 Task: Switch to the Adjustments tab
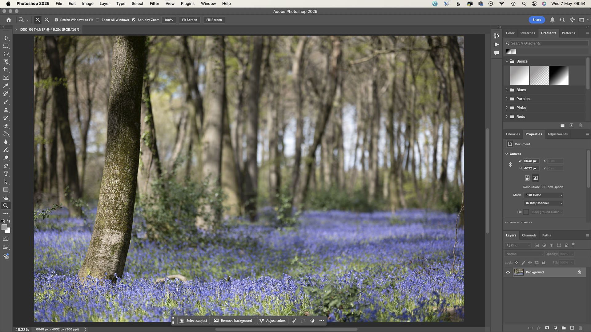pos(557,134)
